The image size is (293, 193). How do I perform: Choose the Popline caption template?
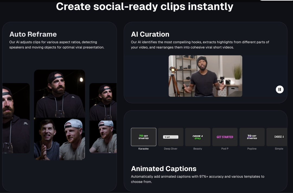click(252, 137)
